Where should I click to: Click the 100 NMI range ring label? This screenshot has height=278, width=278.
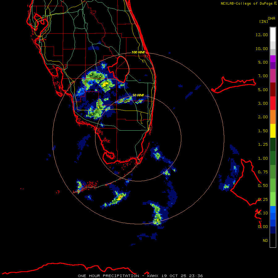click(x=138, y=52)
